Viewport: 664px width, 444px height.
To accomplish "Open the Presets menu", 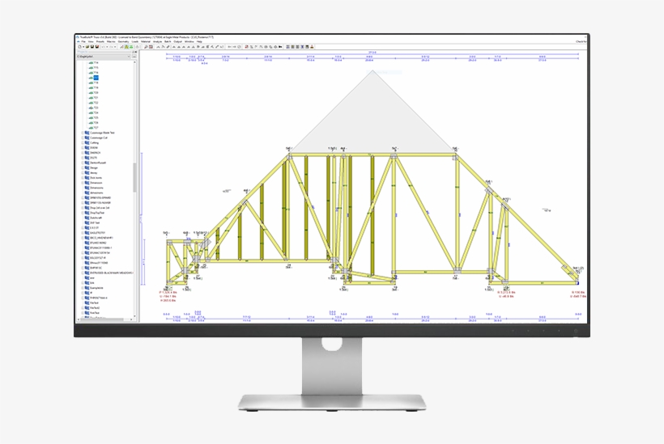I will [100, 42].
